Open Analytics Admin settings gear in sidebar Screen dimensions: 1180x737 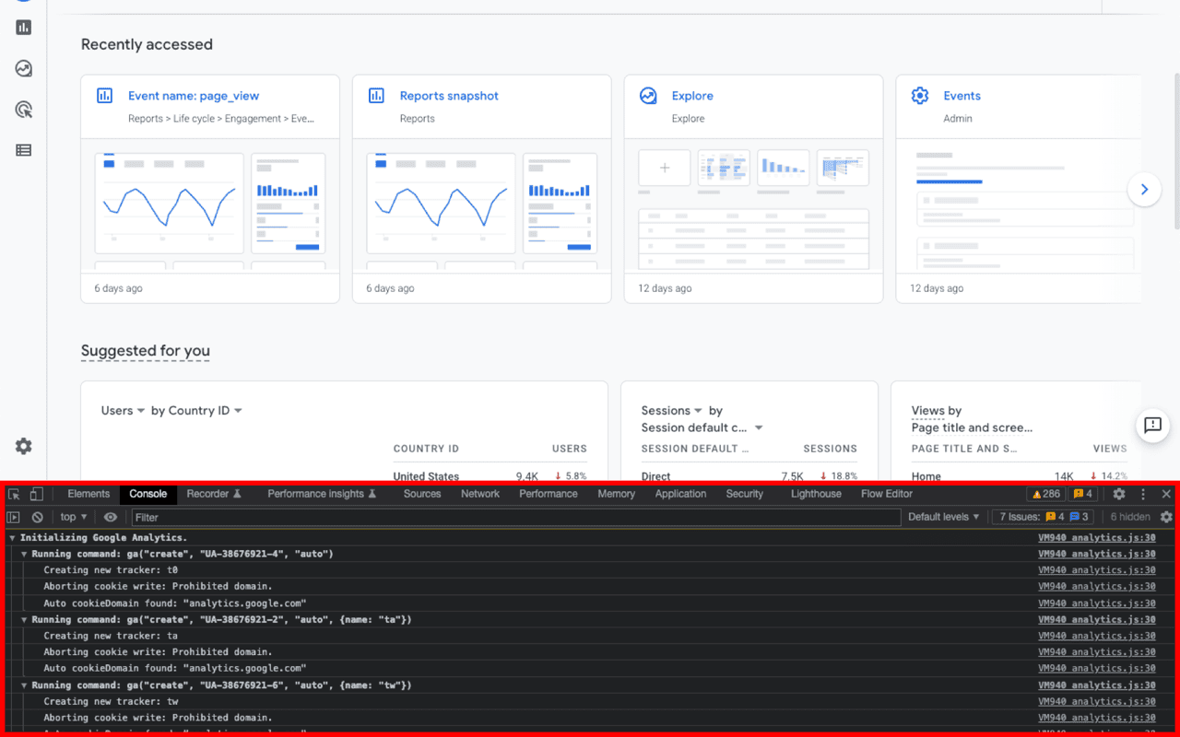click(23, 445)
